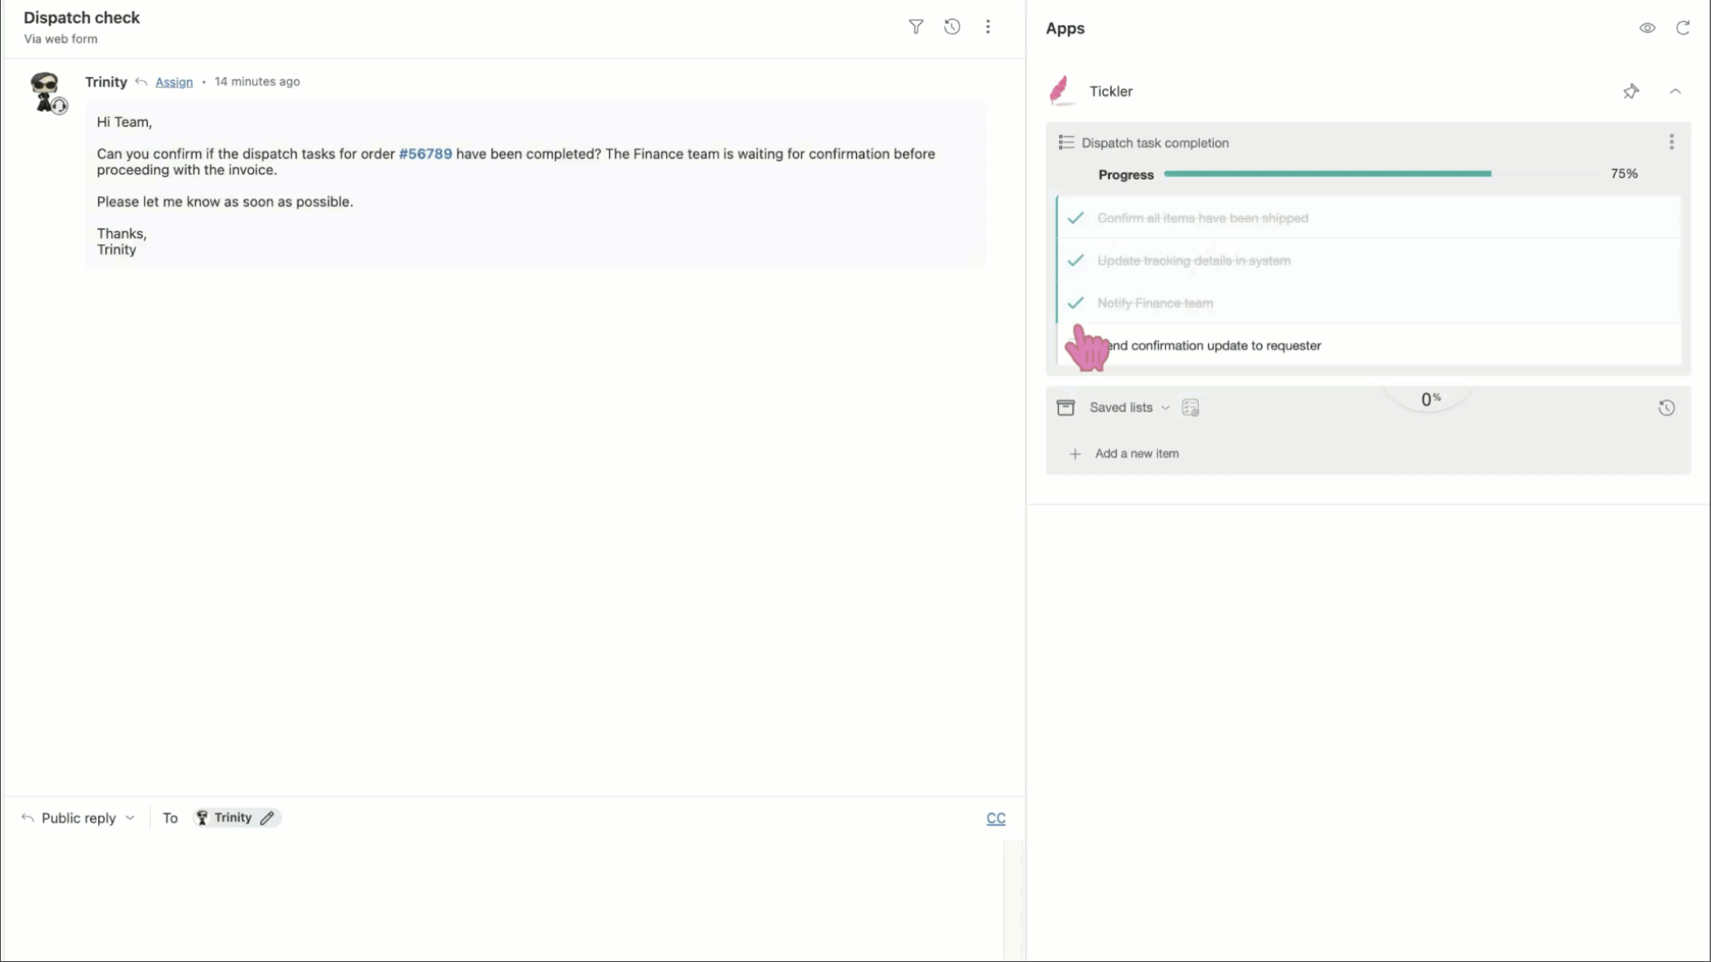Open the Public reply dropdown
The height and width of the screenshot is (962, 1711).
tap(78, 818)
